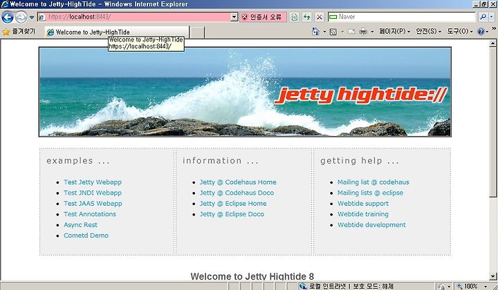Click the status bar lock privacy icon
The width and height of the screenshot is (498, 290).
[x=441, y=287]
